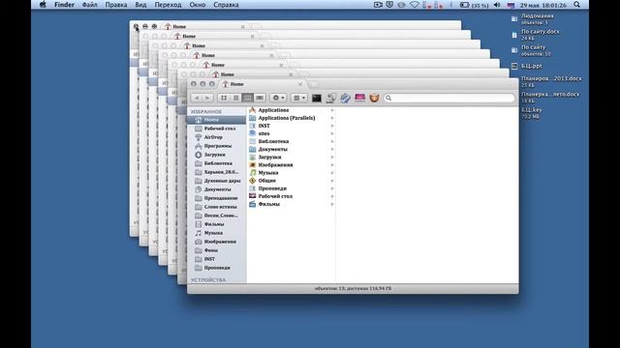This screenshot has height=348, width=620.
Task: Expand arrow on Документы row in column list
Action: (x=332, y=149)
